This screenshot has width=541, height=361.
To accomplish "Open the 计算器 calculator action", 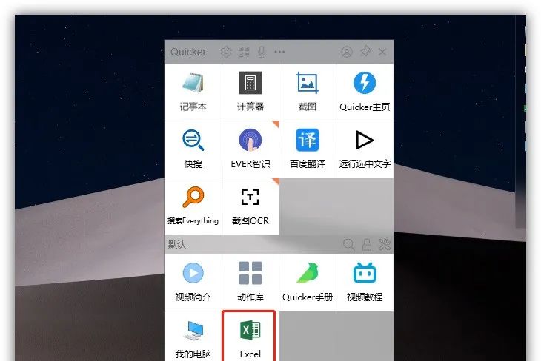I will pos(250,92).
